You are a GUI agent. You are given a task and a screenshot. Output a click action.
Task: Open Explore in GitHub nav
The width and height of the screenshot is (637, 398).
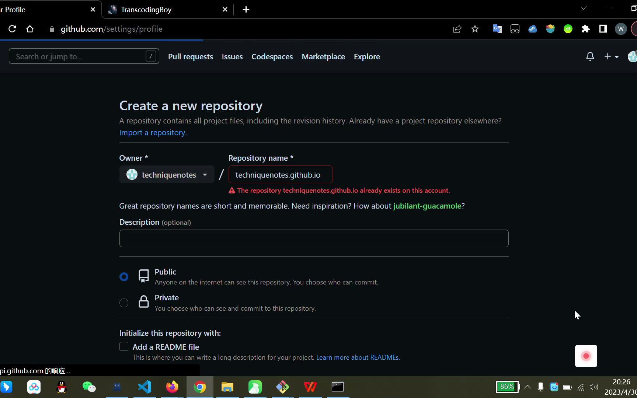(x=367, y=56)
